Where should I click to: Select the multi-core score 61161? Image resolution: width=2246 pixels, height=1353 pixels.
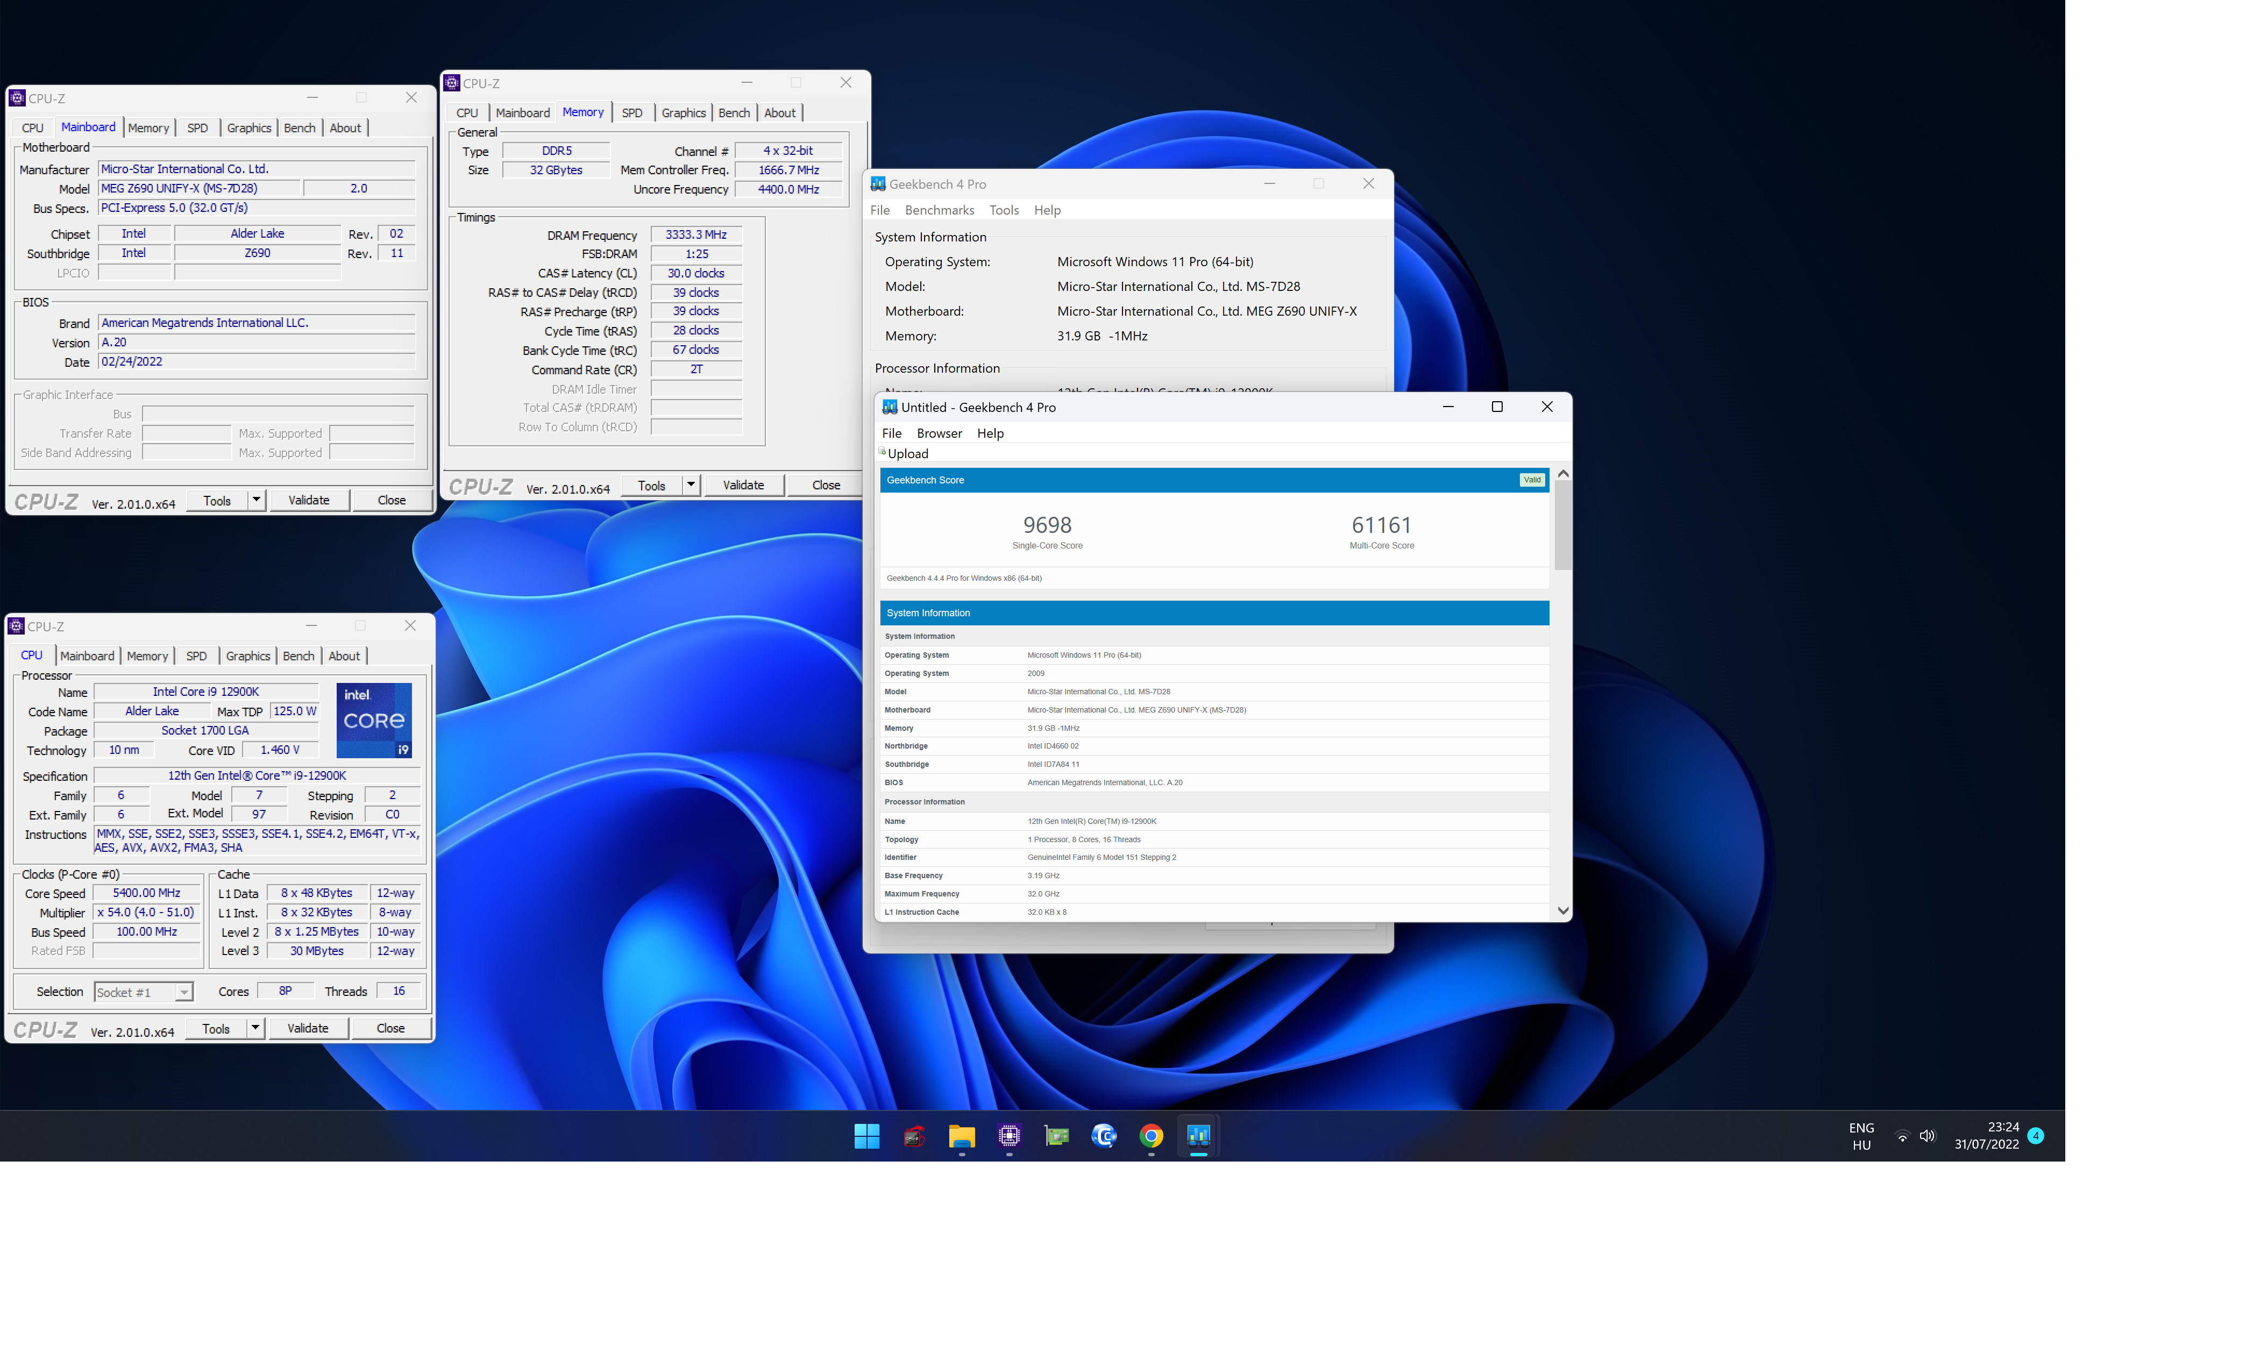(x=1381, y=525)
